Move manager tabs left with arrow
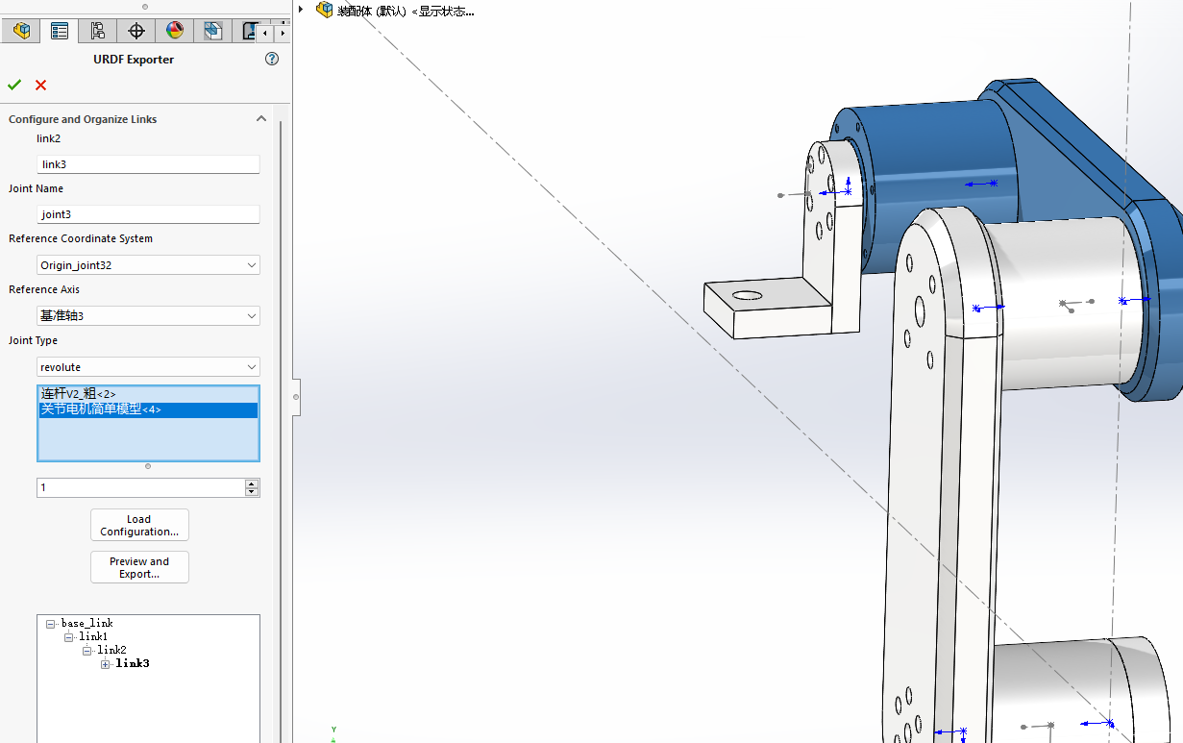Image resolution: width=1183 pixels, height=743 pixels. [x=266, y=33]
